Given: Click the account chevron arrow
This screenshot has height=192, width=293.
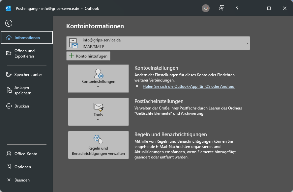Looking at the screenshot, I should pos(248,43).
